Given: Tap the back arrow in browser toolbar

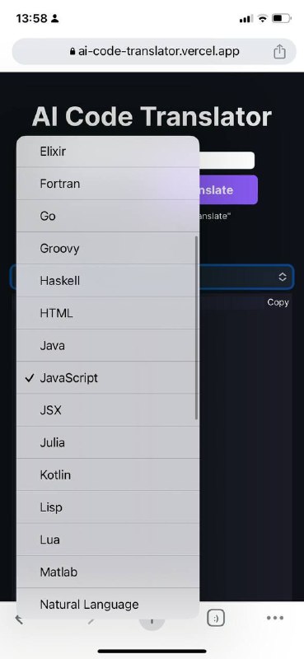Looking at the screenshot, I should (x=18, y=619).
